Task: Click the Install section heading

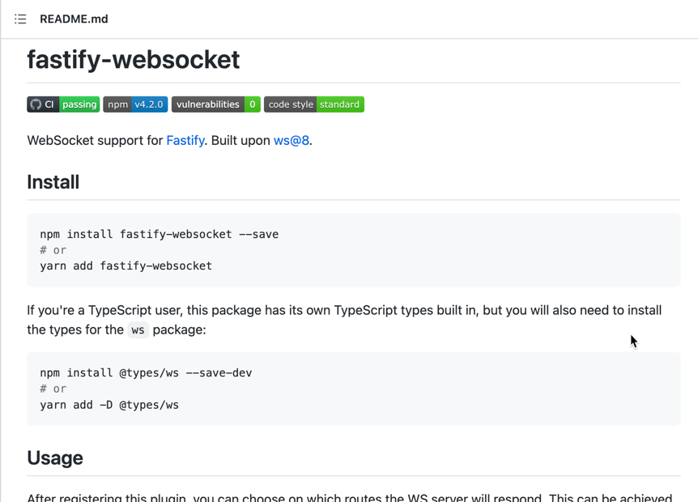Action: tap(53, 182)
